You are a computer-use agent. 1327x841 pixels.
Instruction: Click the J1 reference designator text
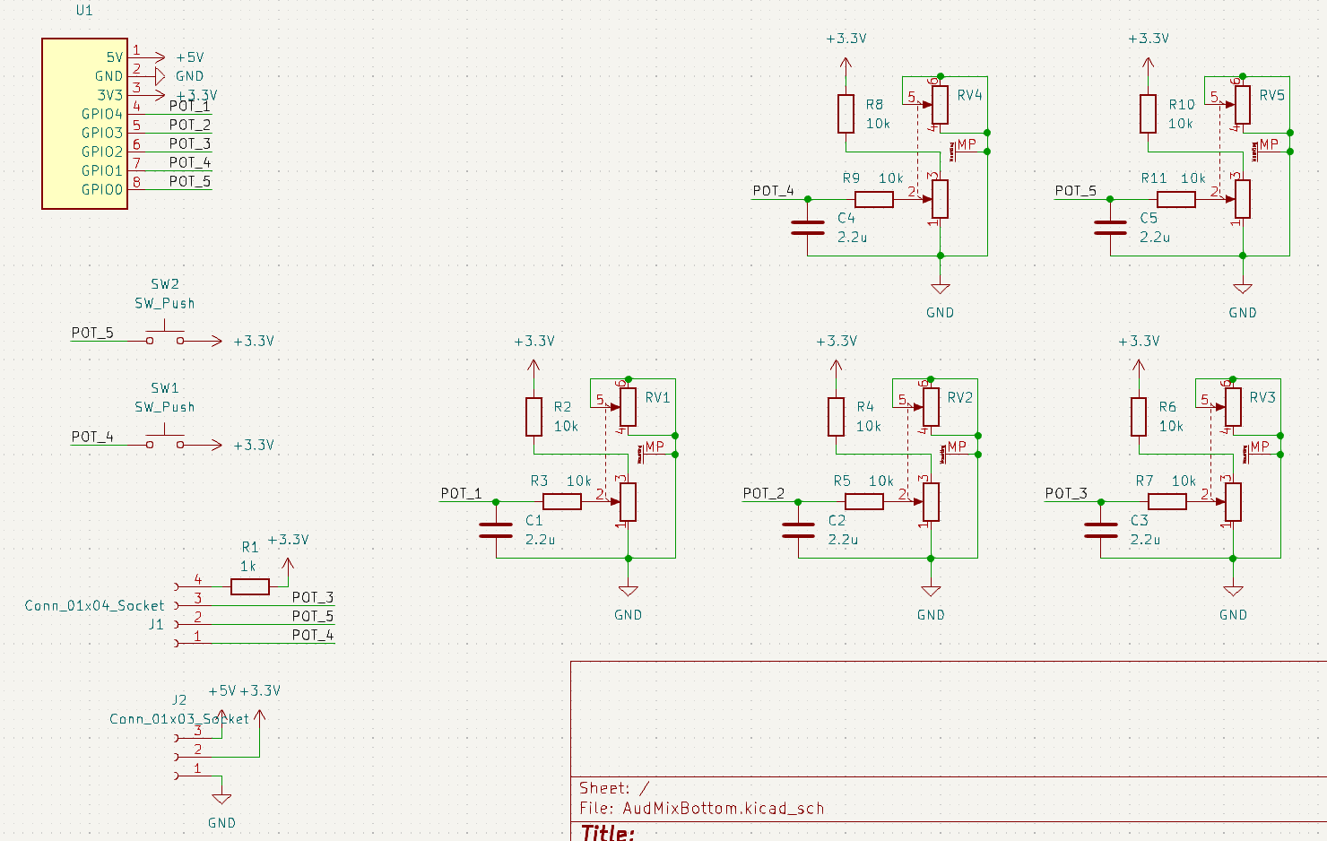pos(157,625)
